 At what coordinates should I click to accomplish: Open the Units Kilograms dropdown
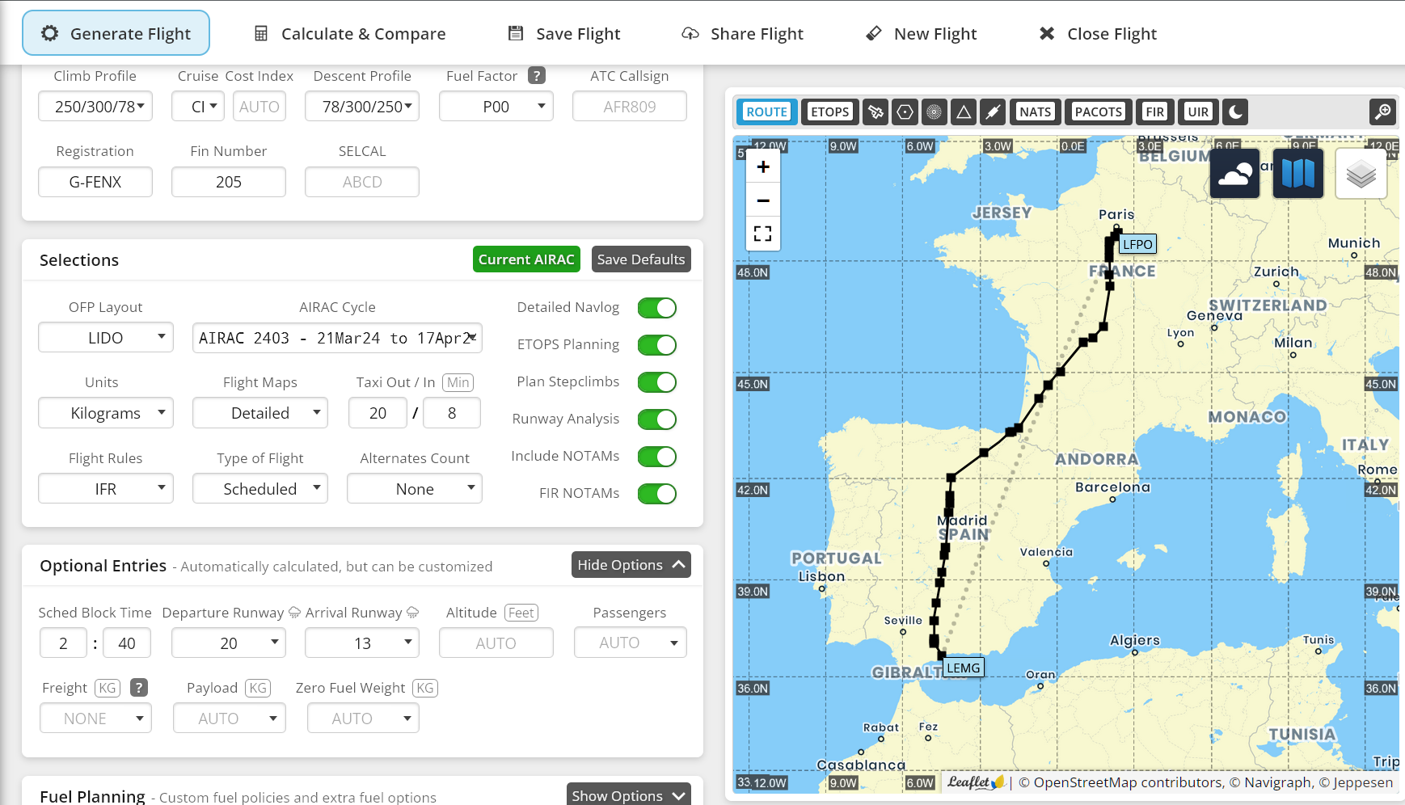pyautogui.click(x=106, y=412)
